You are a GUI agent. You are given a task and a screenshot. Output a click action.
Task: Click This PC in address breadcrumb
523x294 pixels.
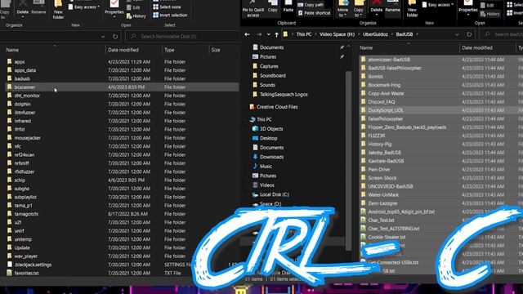pyautogui.click(x=304, y=34)
